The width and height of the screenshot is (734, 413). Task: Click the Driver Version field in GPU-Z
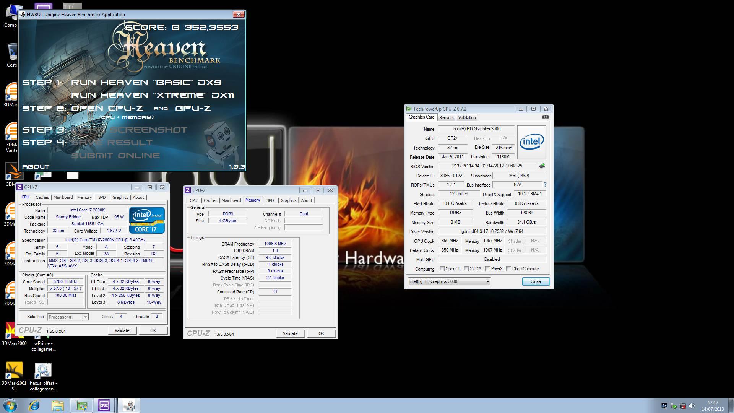[x=492, y=231]
